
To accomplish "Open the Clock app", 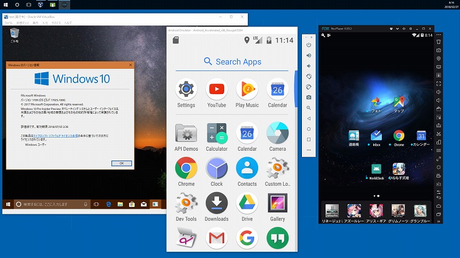I will click(217, 168).
